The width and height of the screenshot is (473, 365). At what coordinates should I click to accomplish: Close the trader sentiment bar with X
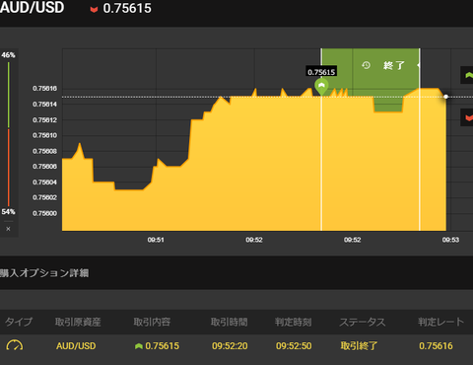click(x=8, y=229)
